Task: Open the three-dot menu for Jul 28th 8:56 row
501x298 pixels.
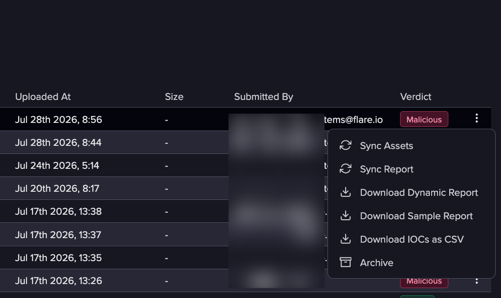Action: (x=476, y=118)
